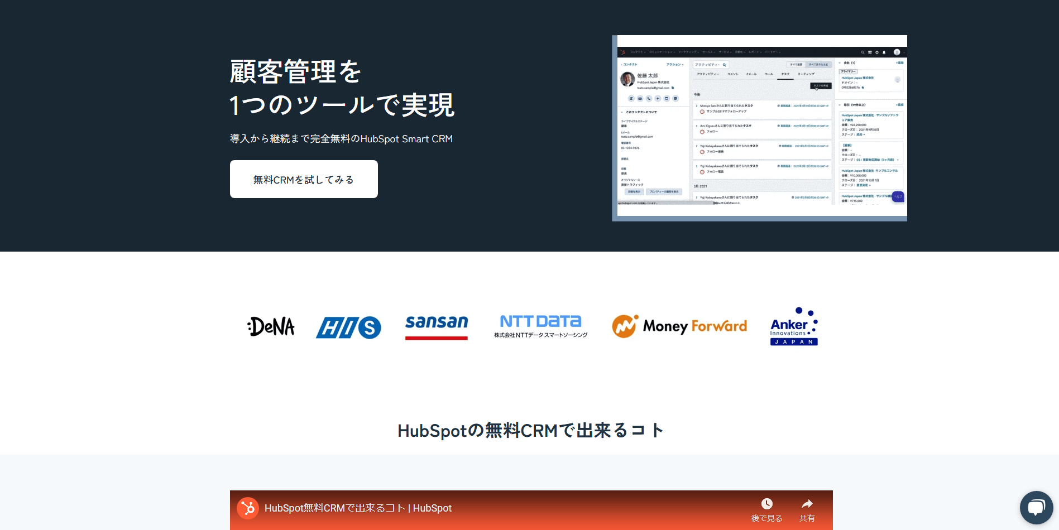
Task: Open the HubSpot channel icon in video
Action: (x=248, y=508)
